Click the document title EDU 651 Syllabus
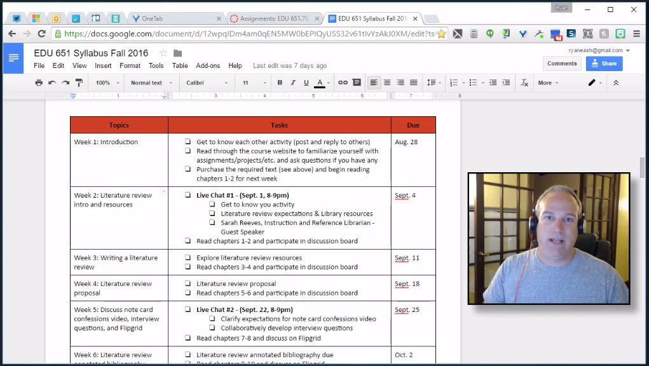This screenshot has height=366, width=649. [91, 53]
